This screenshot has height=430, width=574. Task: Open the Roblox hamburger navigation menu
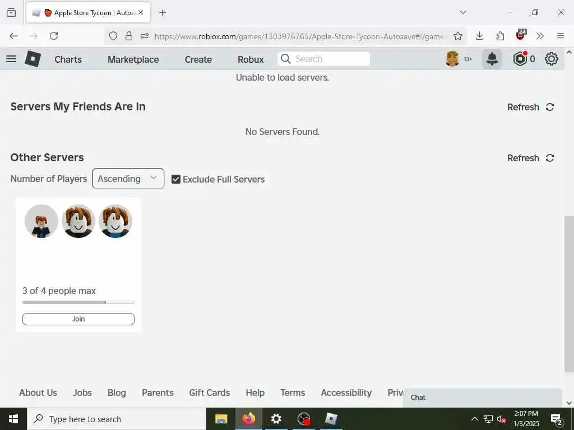[11, 59]
